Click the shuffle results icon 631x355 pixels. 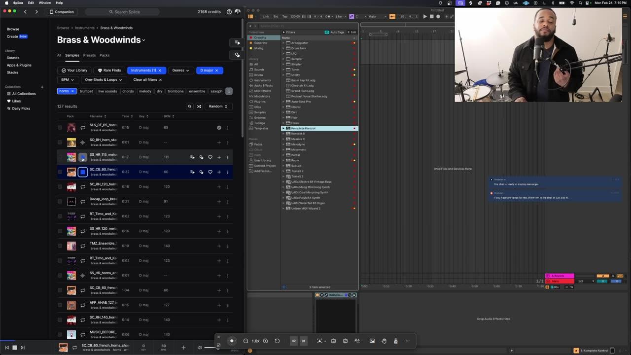coord(199,106)
